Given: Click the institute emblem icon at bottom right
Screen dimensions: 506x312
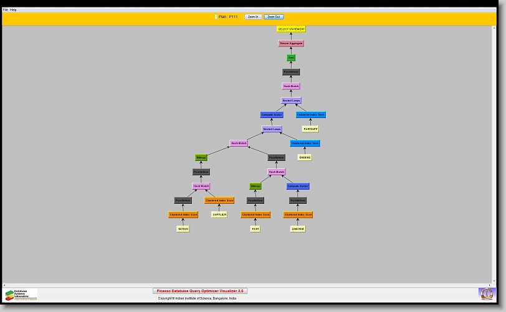Looking at the screenshot, I should pos(486,293).
